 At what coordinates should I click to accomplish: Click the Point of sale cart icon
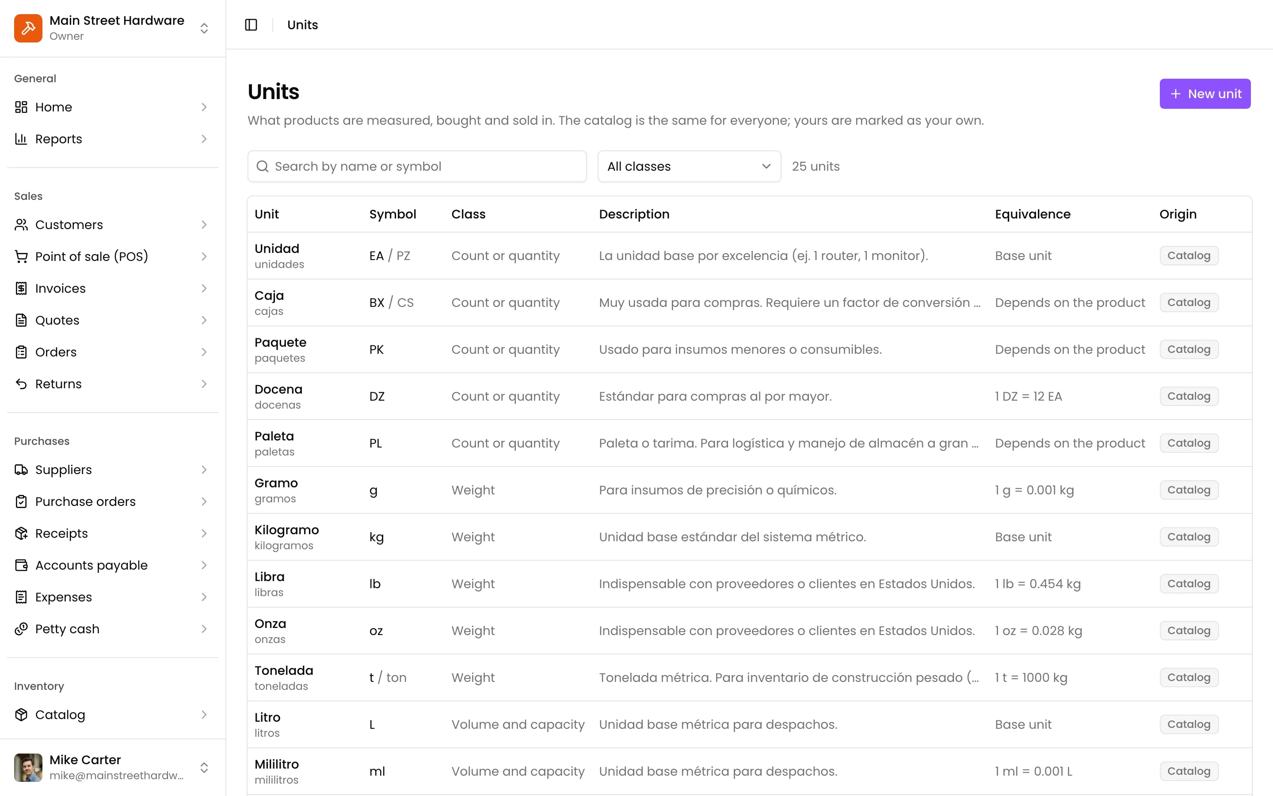point(21,256)
